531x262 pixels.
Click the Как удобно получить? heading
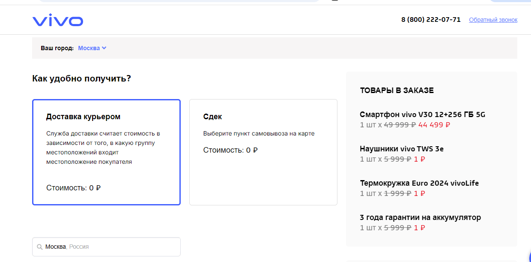pos(81,78)
